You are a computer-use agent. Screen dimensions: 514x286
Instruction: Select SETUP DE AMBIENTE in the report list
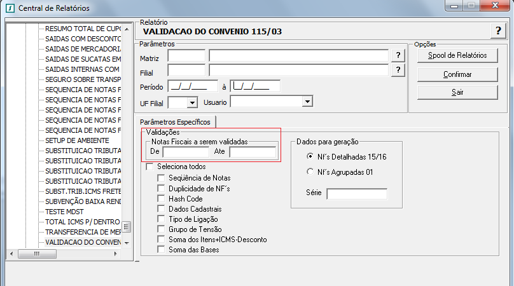click(x=77, y=140)
